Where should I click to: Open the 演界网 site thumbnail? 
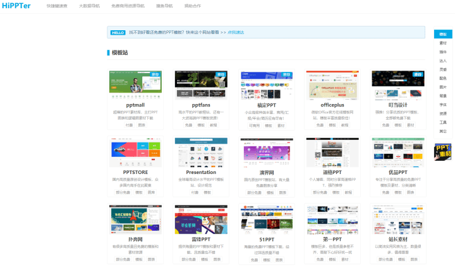pos(267,153)
